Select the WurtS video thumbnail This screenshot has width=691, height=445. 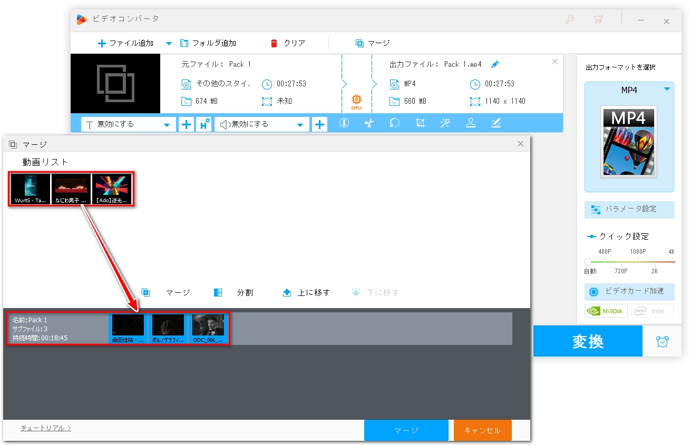[31, 189]
